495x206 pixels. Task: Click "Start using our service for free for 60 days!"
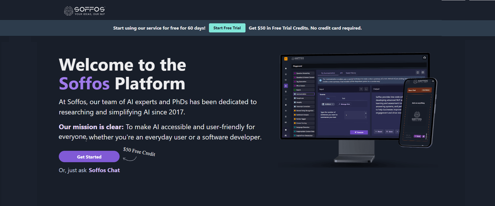[159, 28]
